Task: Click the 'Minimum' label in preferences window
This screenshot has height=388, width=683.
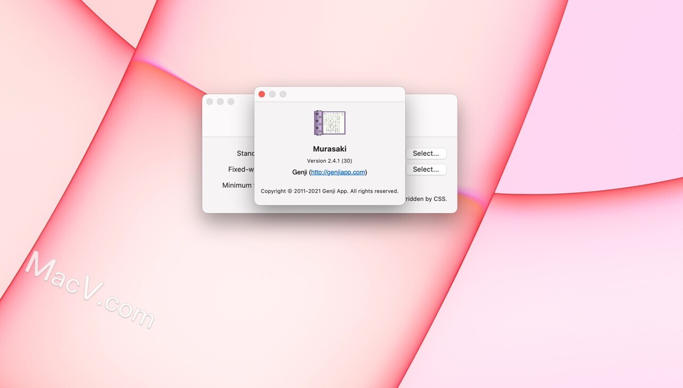Action: 238,185
